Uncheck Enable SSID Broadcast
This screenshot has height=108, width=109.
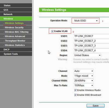(75, 95)
